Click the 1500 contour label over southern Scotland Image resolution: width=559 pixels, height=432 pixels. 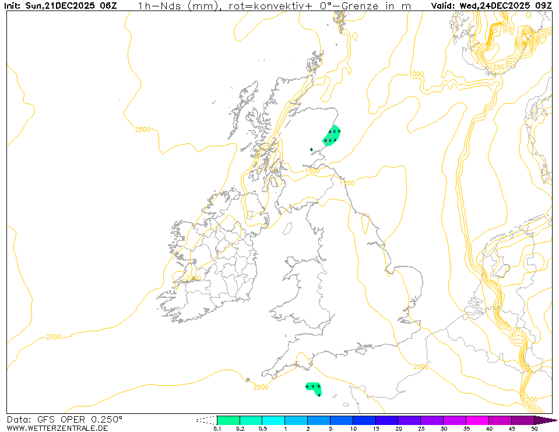tap(311, 171)
